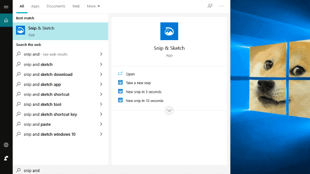
Task: Click the Snip & Sketch icon in Best match
Action: click(20, 30)
